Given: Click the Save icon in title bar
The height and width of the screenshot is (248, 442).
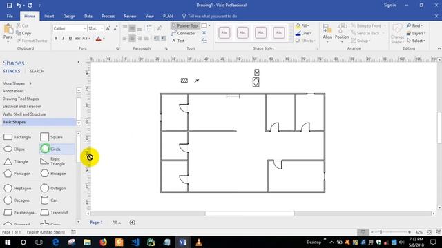Looking at the screenshot, I should (9, 6).
